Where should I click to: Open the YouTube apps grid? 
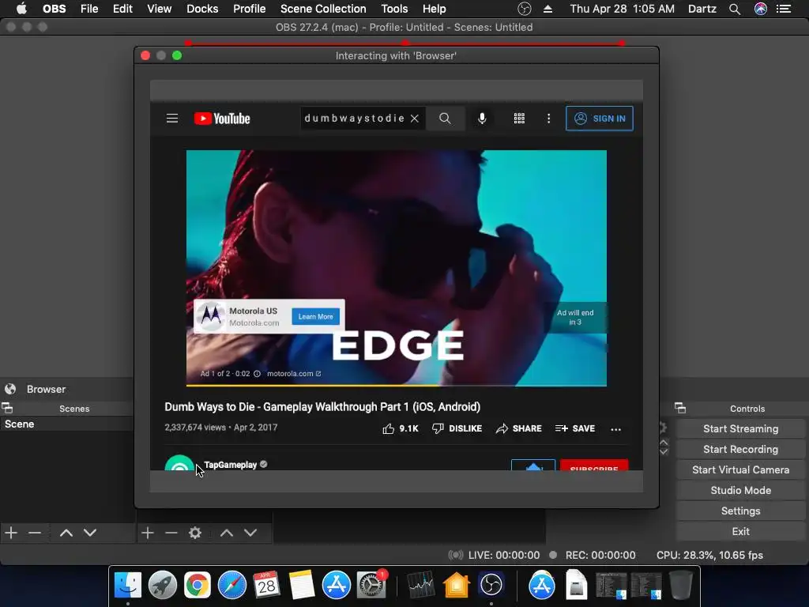pos(519,119)
